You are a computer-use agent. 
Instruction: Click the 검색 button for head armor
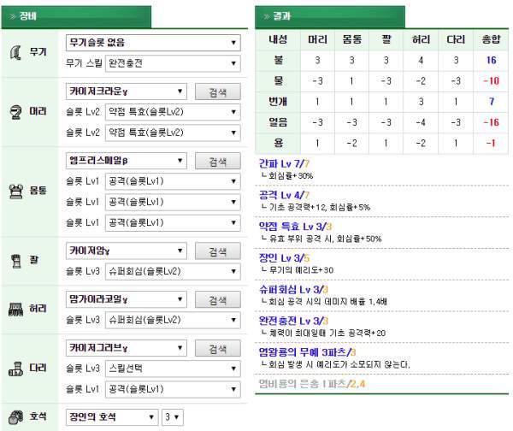pyautogui.click(x=218, y=92)
